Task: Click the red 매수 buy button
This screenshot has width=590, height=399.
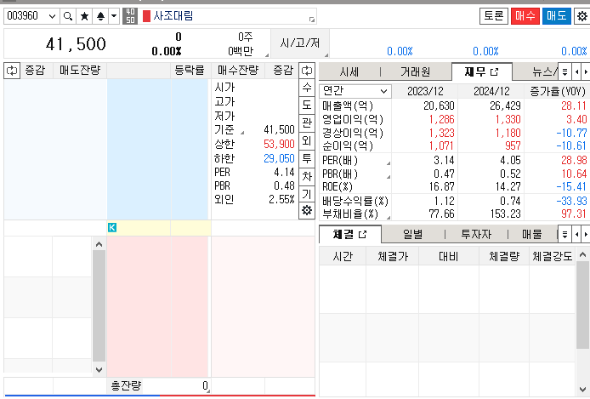Action: (x=525, y=16)
